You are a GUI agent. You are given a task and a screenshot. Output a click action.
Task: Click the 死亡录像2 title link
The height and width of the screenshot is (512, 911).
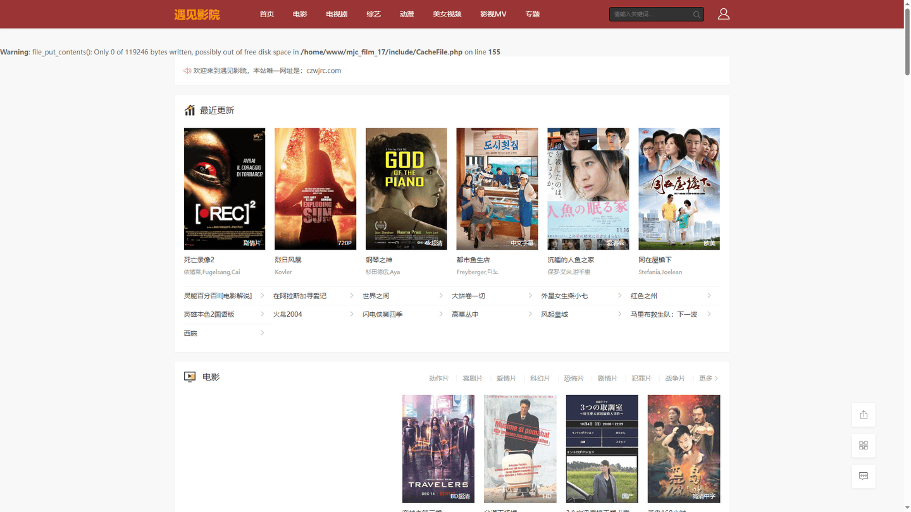199,260
